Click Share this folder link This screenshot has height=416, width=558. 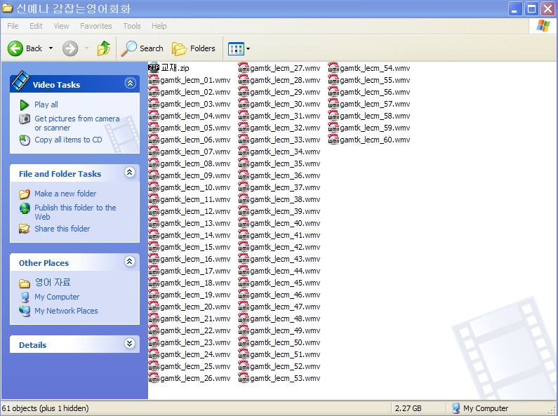[x=62, y=229]
